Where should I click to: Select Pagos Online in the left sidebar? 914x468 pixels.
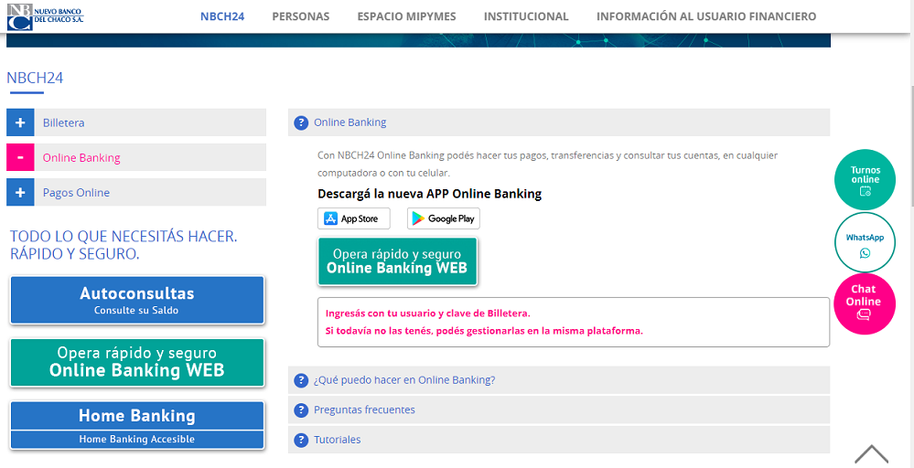pyautogui.click(x=76, y=192)
